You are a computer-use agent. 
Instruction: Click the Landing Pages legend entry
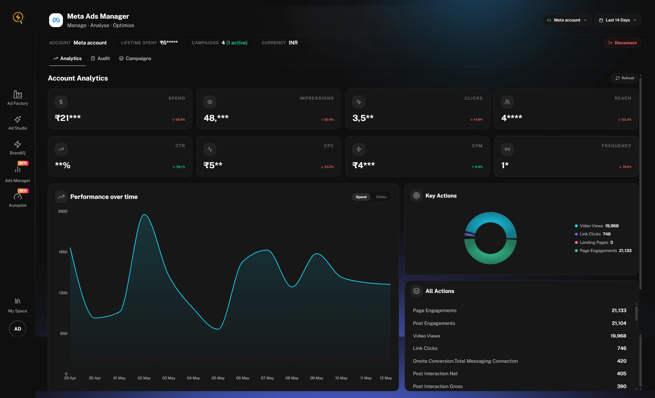pyautogui.click(x=594, y=242)
